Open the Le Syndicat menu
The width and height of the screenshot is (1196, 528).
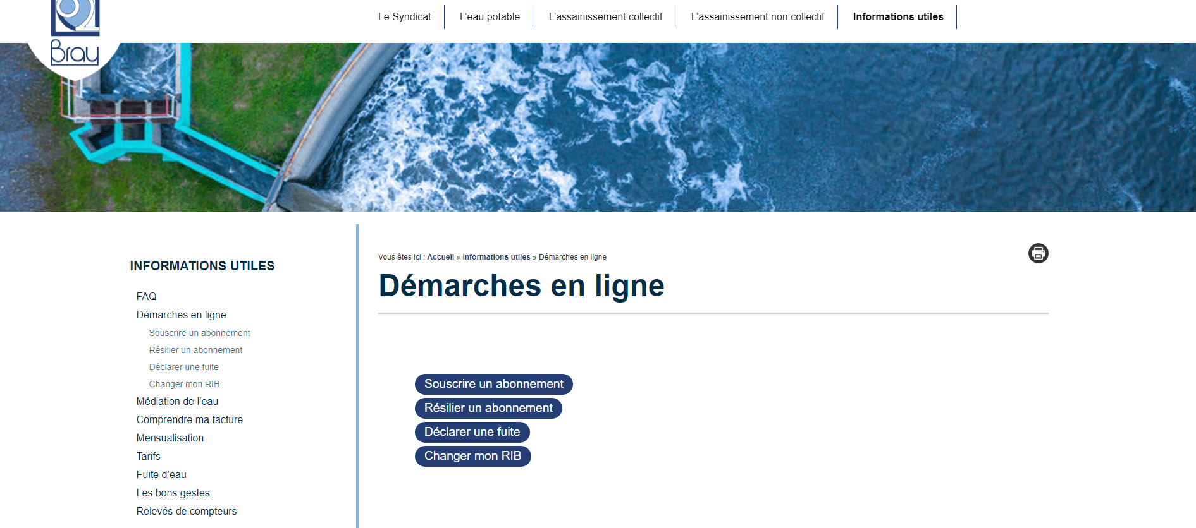(x=405, y=17)
